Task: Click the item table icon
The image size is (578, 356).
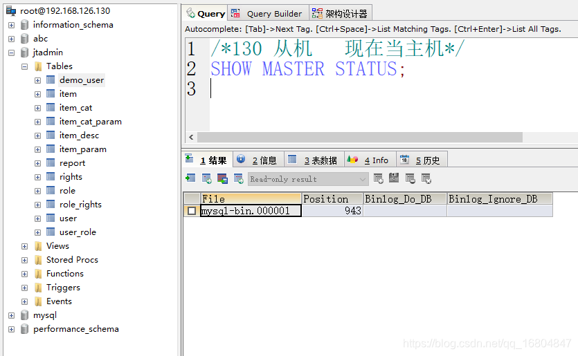Action: [51, 94]
